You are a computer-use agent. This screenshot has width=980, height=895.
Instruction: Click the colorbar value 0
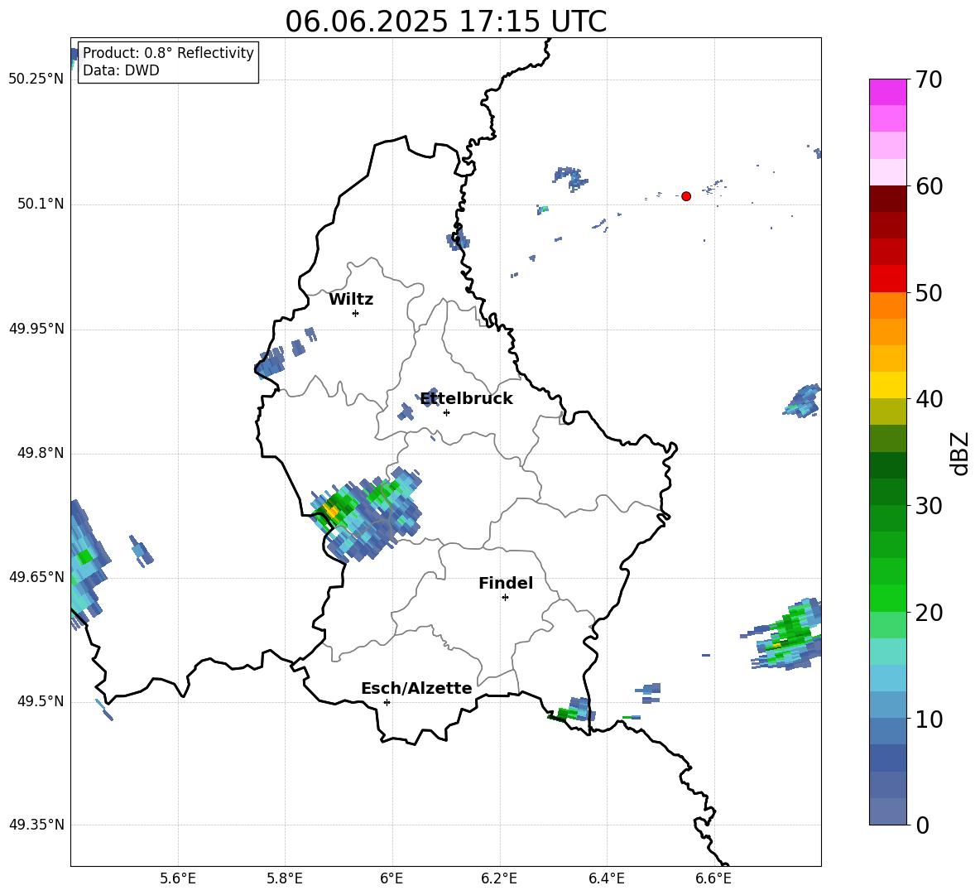pos(922,825)
